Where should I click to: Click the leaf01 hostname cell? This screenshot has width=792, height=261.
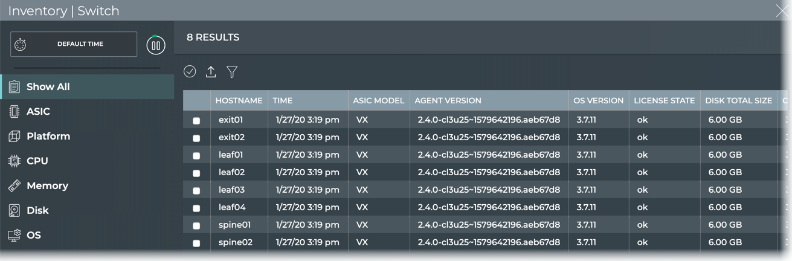click(231, 155)
